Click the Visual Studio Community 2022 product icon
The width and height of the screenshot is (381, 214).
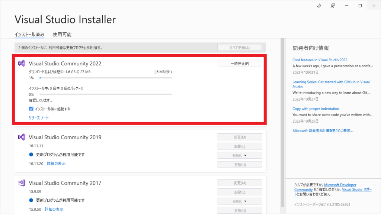(21, 63)
